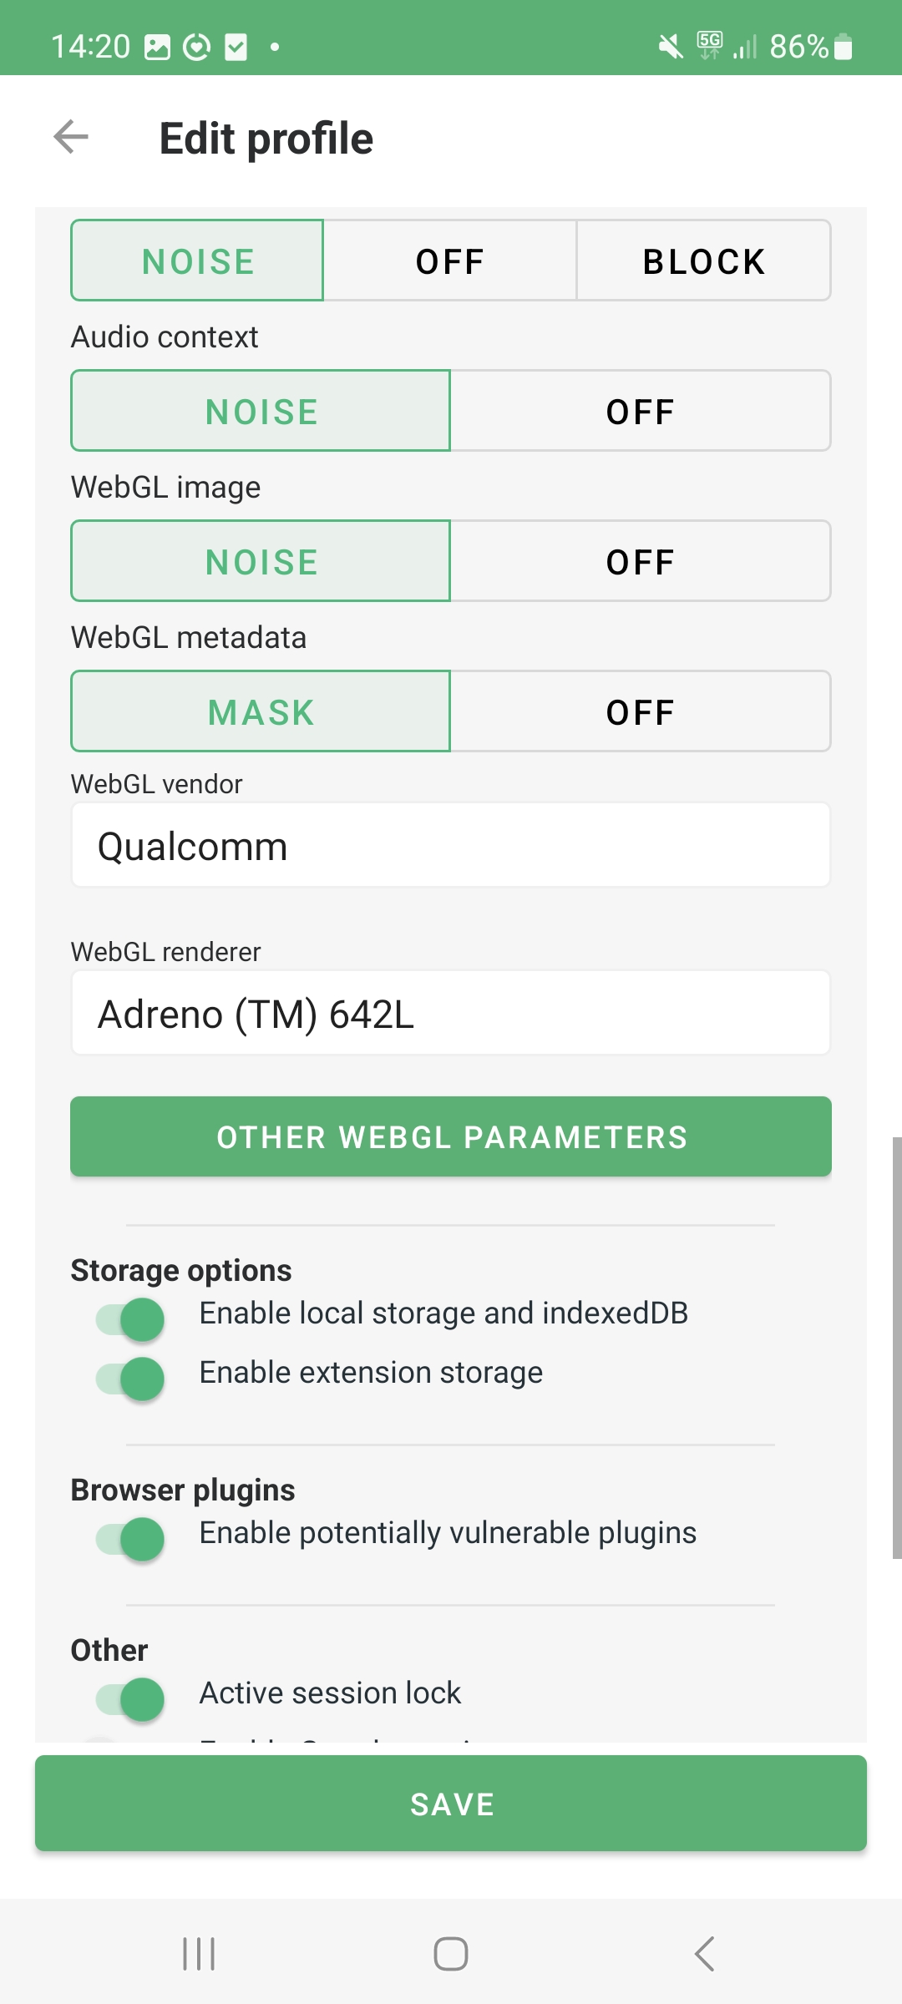This screenshot has width=902, height=2004.
Task: Disable the Enable extension storage switch
Action: click(x=131, y=1379)
